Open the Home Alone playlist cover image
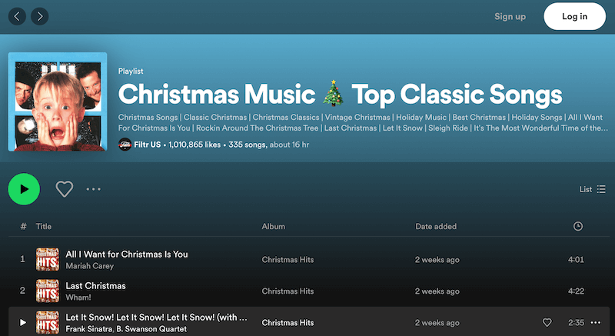Image resolution: width=615 pixels, height=336 pixels. point(57,101)
